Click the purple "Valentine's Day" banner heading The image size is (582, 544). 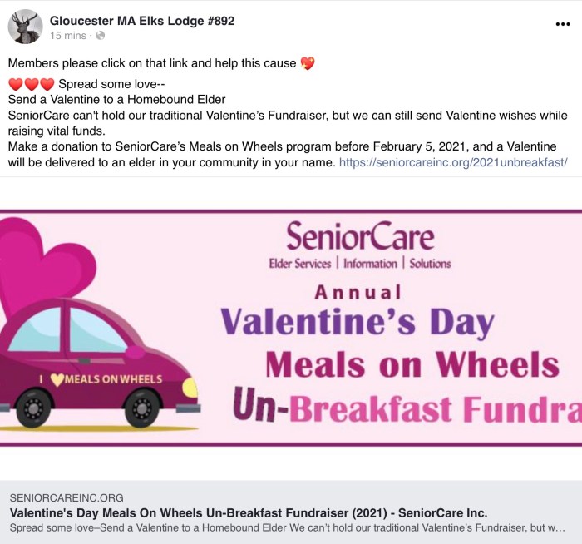click(358, 323)
